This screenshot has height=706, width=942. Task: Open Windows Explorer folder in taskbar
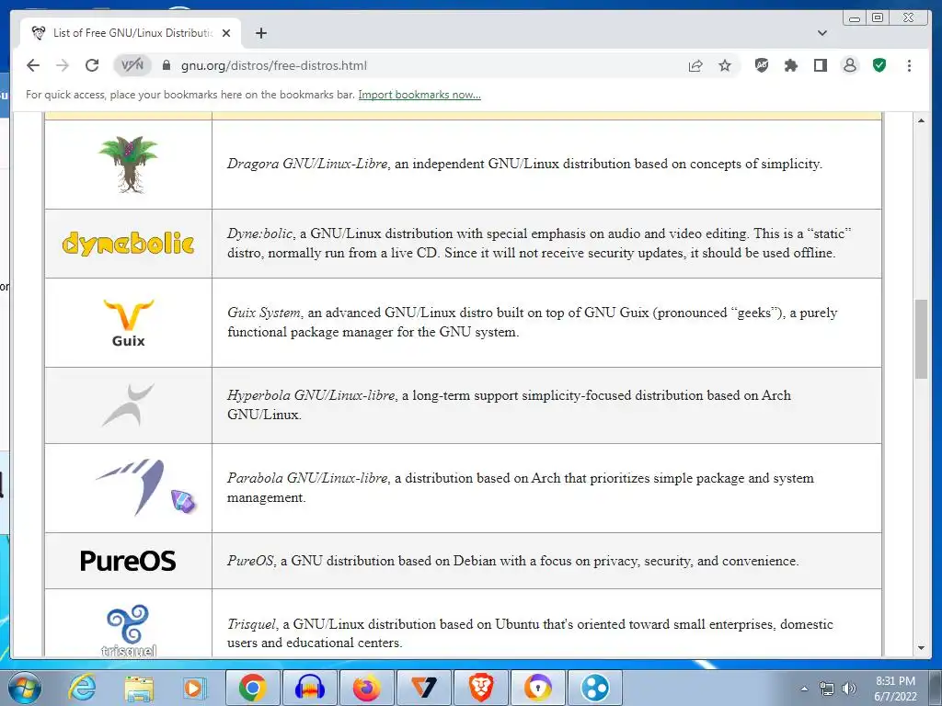click(139, 688)
